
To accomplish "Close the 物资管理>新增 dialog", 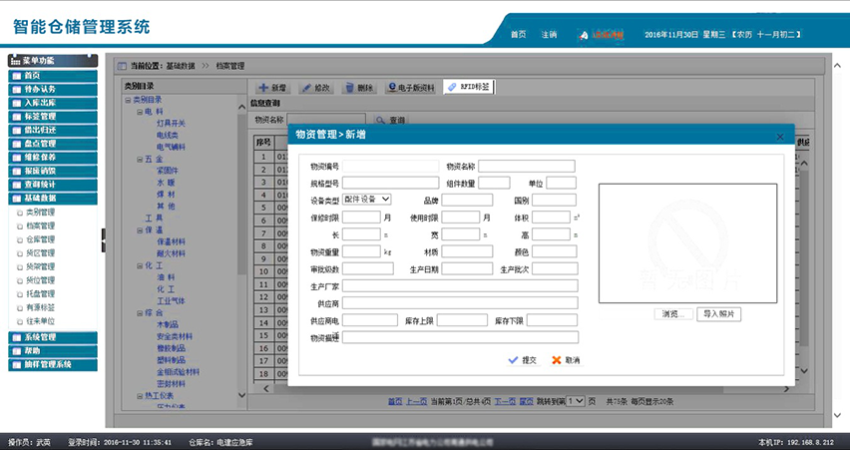I will [780, 137].
